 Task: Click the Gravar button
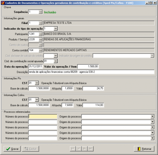pyautogui.click(x=12, y=149)
